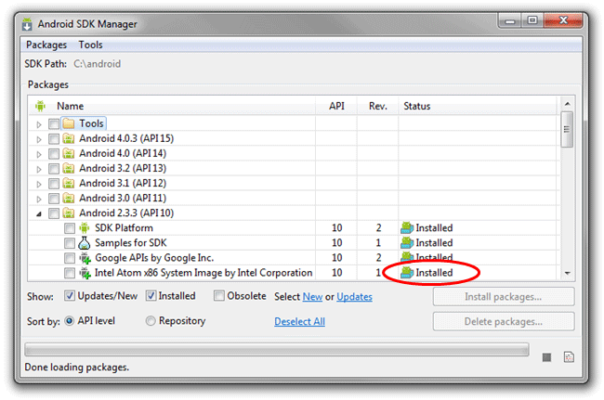The width and height of the screenshot is (604, 400).
Task: Click the API column header
Action: 336,106
